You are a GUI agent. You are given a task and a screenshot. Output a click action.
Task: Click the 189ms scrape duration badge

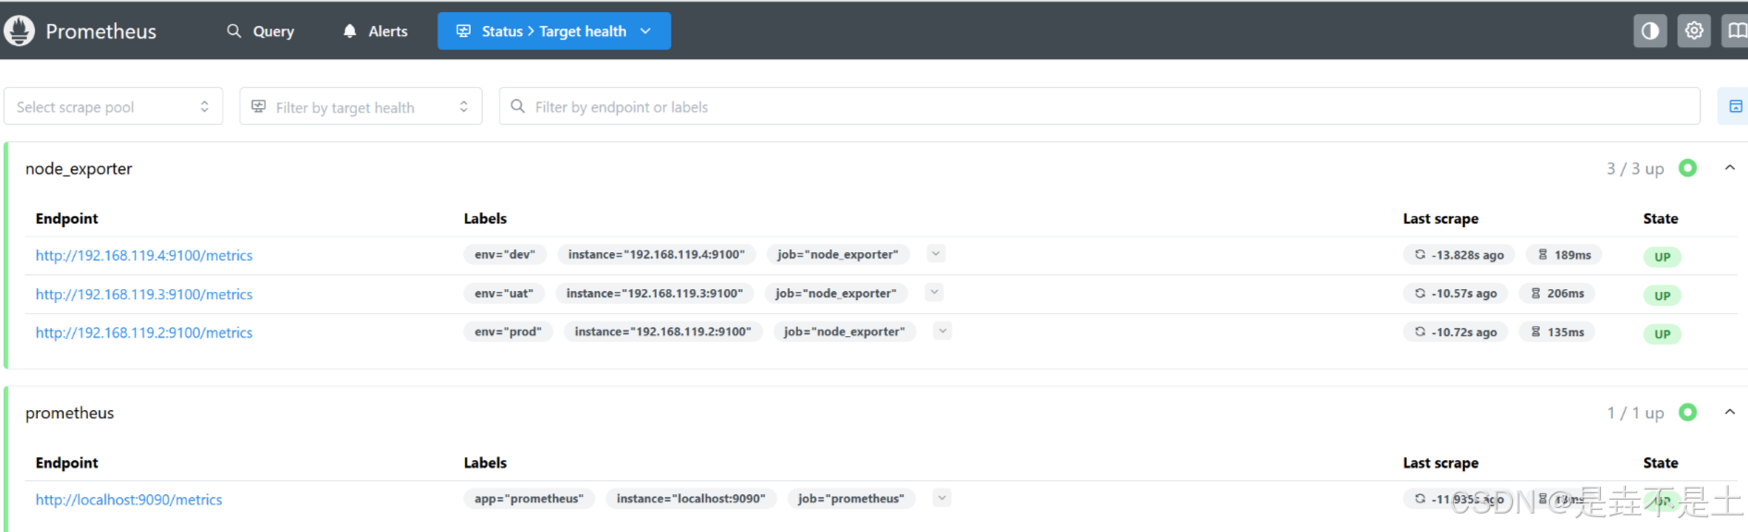1564,255
